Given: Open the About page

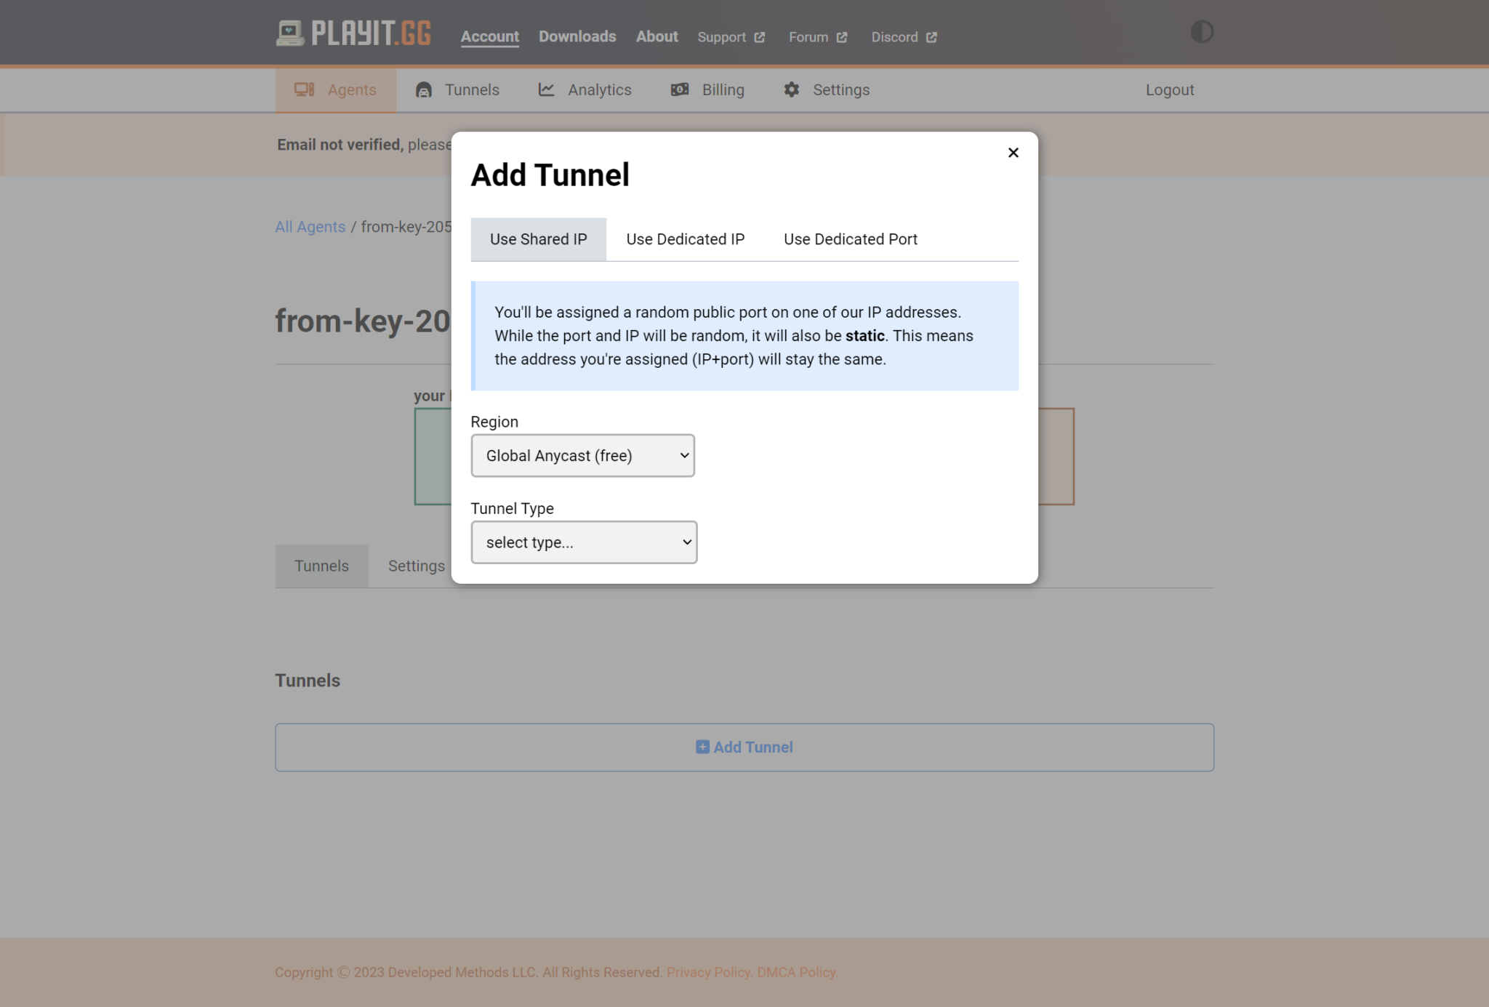Looking at the screenshot, I should 657,36.
